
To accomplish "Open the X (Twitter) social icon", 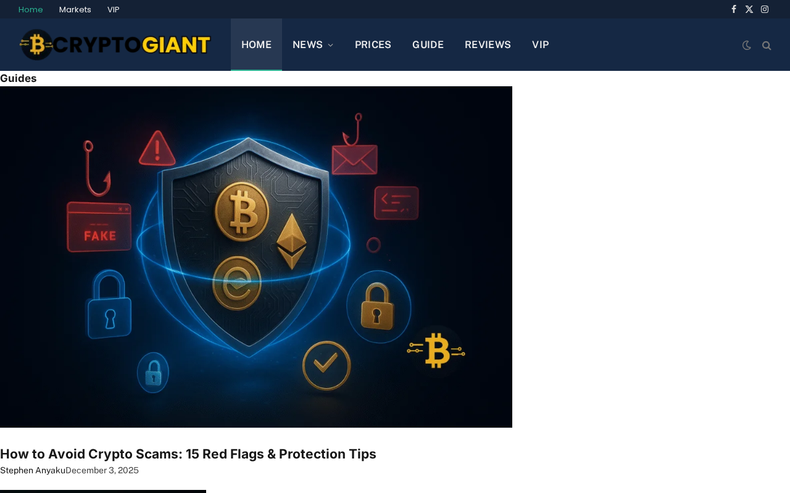I will tap(749, 9).
